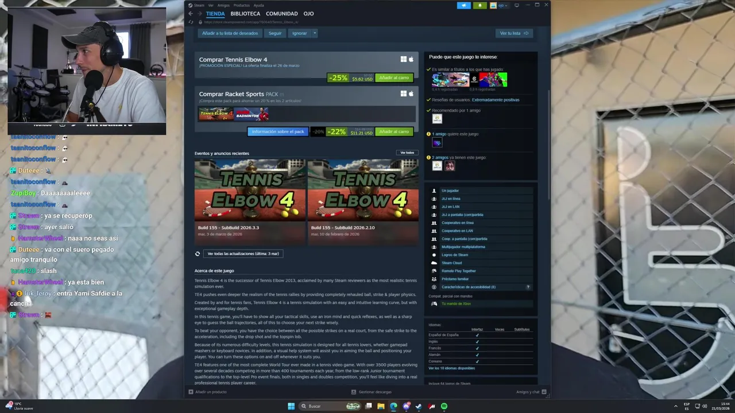The height and width of the screenshot is (413, 735).
Task: Open Spotify from taskbar
Action: click(x=444, y=406)
